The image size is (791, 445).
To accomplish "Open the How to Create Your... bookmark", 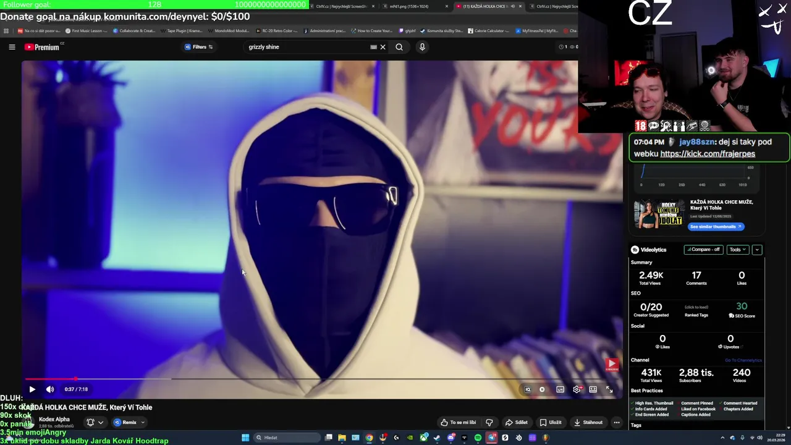I will tap(371, 31).
